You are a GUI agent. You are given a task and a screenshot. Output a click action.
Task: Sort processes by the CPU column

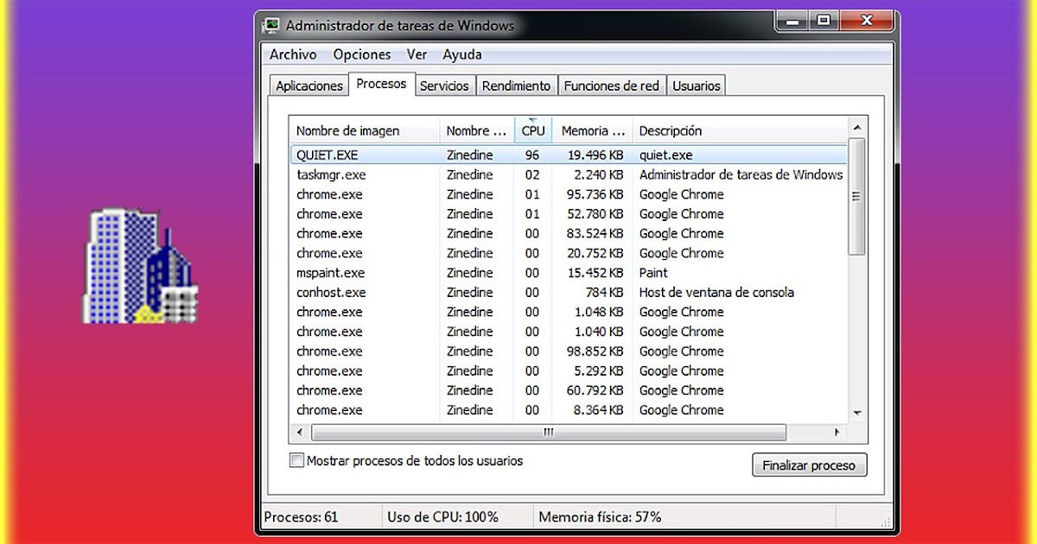click(x=532, y=130)
